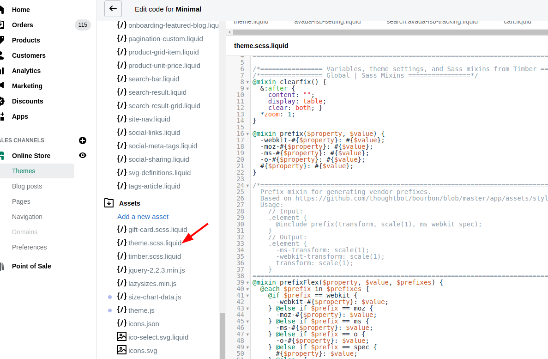Click Add a new asset link
This screenshot has height=359, width=548.
(x=143, y=216)
